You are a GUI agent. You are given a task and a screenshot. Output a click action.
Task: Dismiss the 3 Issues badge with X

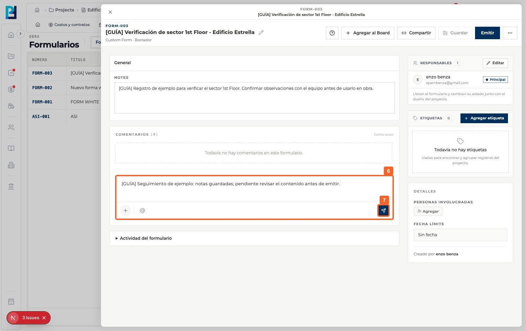point(44,318)
